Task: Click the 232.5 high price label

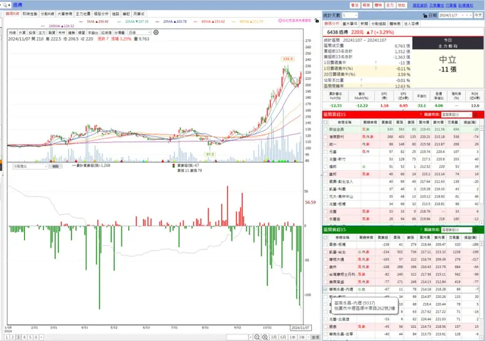Action: (x=288, y=59)
